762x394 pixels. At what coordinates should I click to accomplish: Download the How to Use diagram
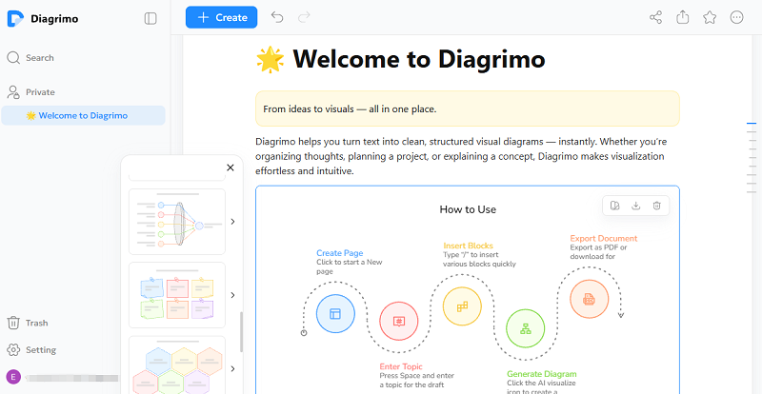[635, 206]
